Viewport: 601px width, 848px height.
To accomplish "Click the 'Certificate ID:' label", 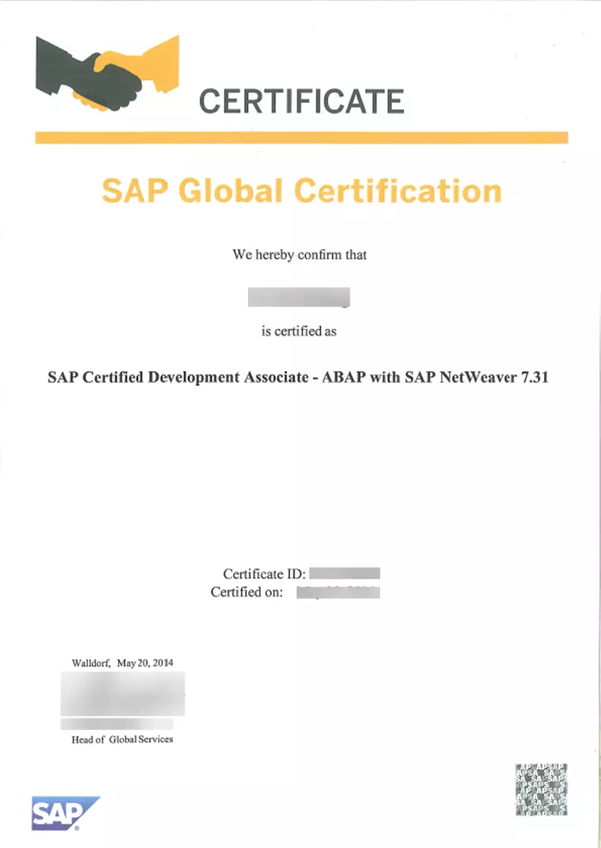I will [264, 574].
